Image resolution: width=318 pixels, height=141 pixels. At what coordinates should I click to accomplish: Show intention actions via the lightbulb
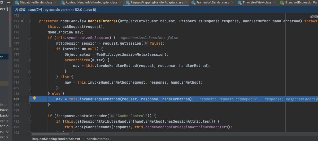pos(34,99)
